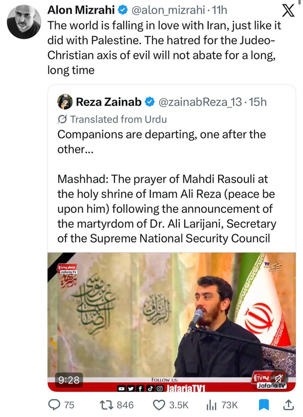Screen dimensions: 303x417
Task: Click the Translated from Urdu label
Action: pos(112,120)
